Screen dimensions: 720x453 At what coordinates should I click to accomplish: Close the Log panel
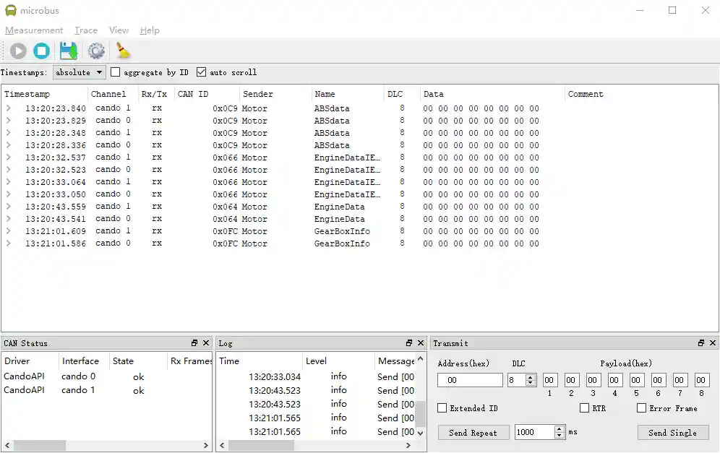pos(421,343)
